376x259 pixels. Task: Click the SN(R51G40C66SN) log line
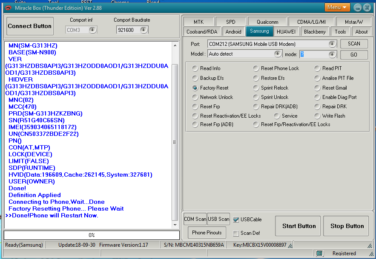coord(37,120)
